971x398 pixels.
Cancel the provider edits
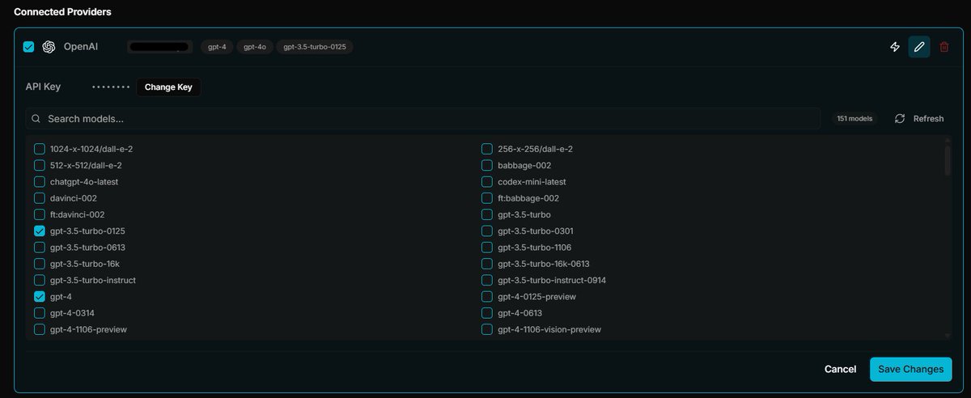840,369
